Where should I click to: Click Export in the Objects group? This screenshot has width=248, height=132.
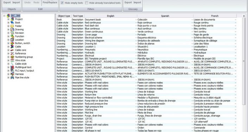(x=7, y=2)
